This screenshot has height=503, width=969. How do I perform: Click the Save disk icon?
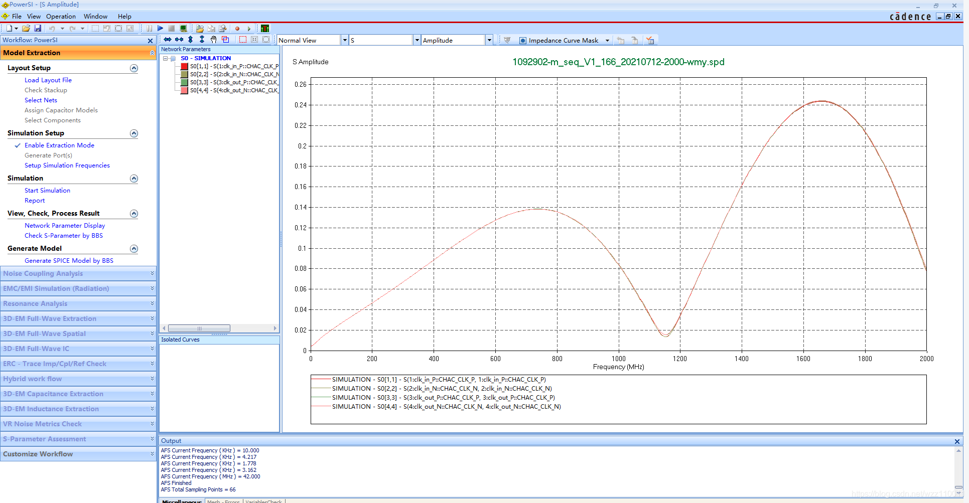[38, 29]
